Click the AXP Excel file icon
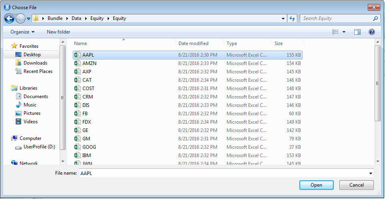This screenshot has height=199, width=385. pyautogui.click(x=77, y=71)
